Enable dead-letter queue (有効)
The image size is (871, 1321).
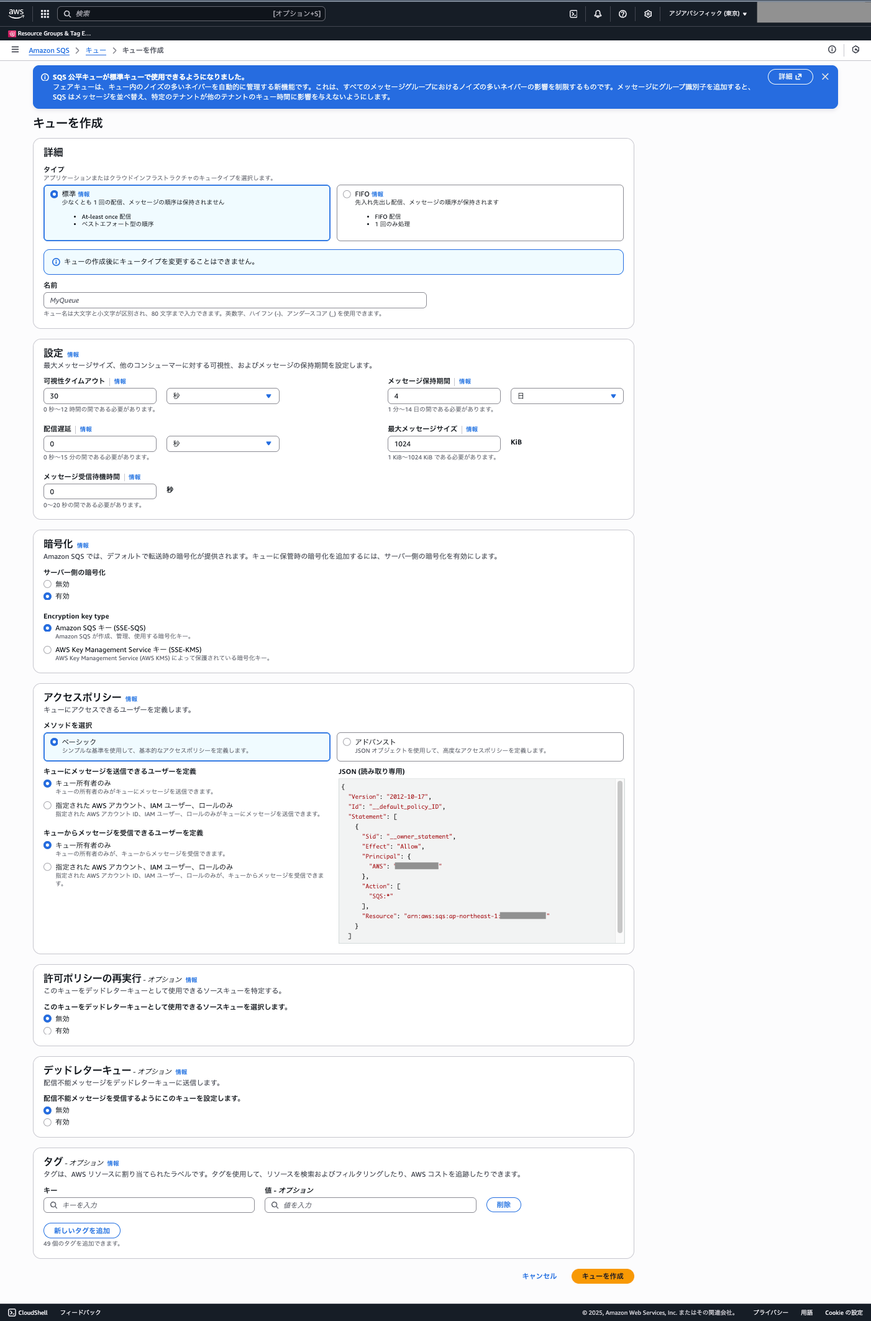pos(47,1122)
